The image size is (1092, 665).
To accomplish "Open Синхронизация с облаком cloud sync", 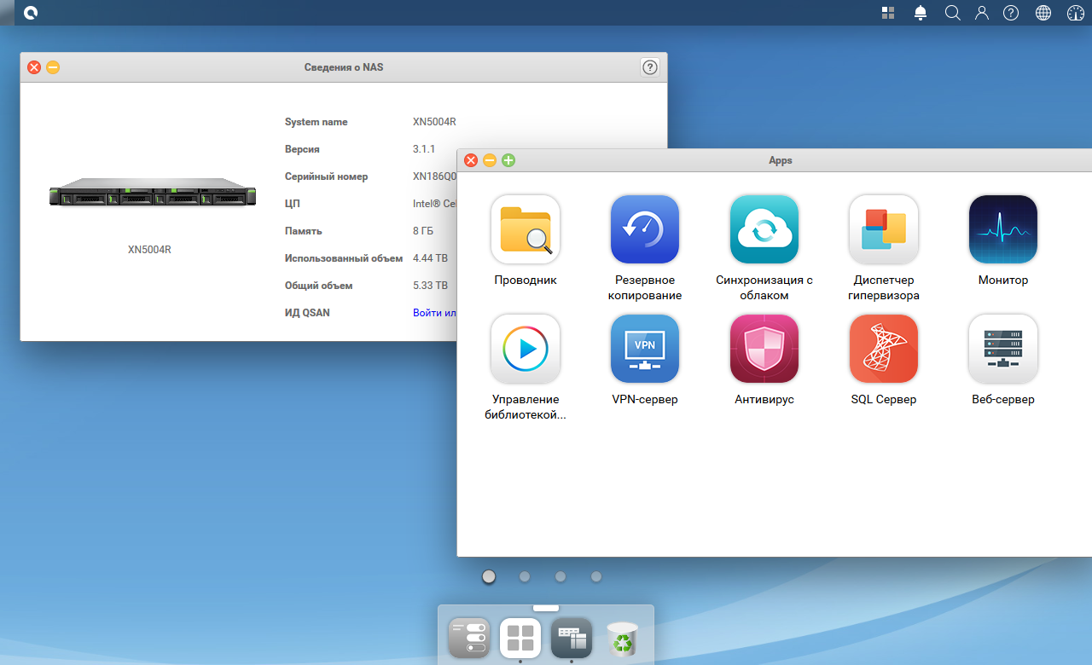I will (x=764, y=229).
